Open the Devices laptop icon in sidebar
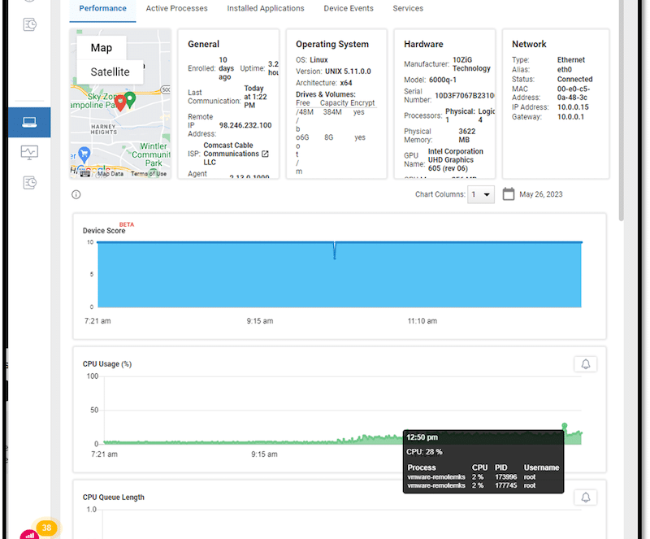 tap(29, 122)
